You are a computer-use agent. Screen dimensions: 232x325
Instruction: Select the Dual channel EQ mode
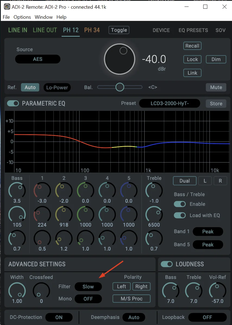(185, 181)
